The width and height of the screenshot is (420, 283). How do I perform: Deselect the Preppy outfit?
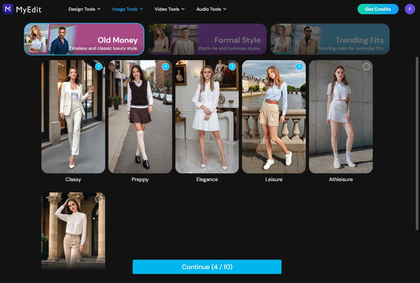click(x=166, y=66)
